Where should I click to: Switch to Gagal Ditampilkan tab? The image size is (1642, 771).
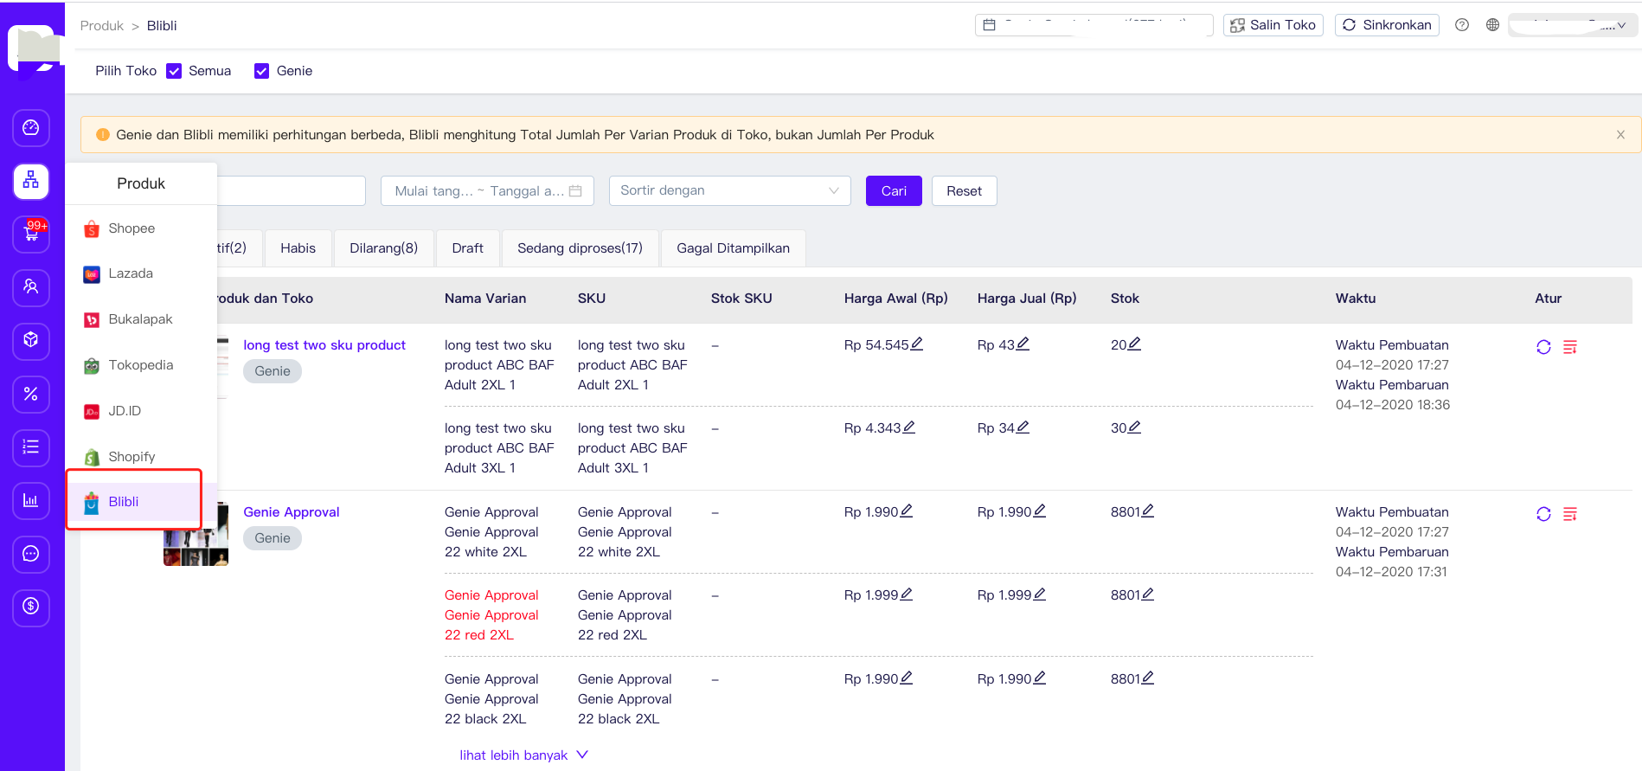point(733,248)
